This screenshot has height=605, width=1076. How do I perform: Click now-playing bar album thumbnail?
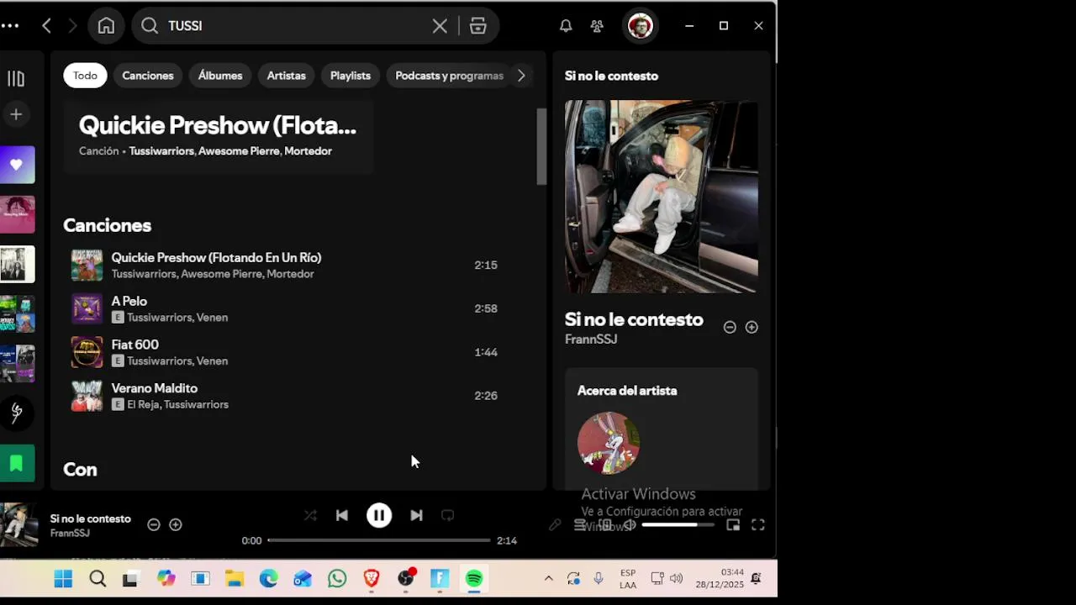tap(18, 525)
